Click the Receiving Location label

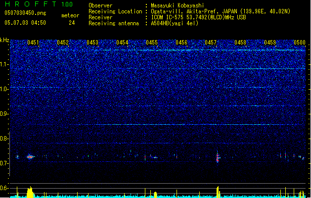click(115, 11)
